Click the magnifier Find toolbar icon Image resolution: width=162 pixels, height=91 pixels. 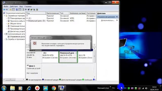(34, 10)
